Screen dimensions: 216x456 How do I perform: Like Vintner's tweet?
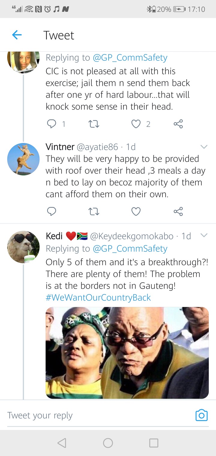pos(136,211)
